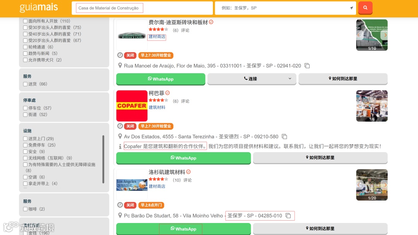Click the orange search magnifier button

pos(365,8)
